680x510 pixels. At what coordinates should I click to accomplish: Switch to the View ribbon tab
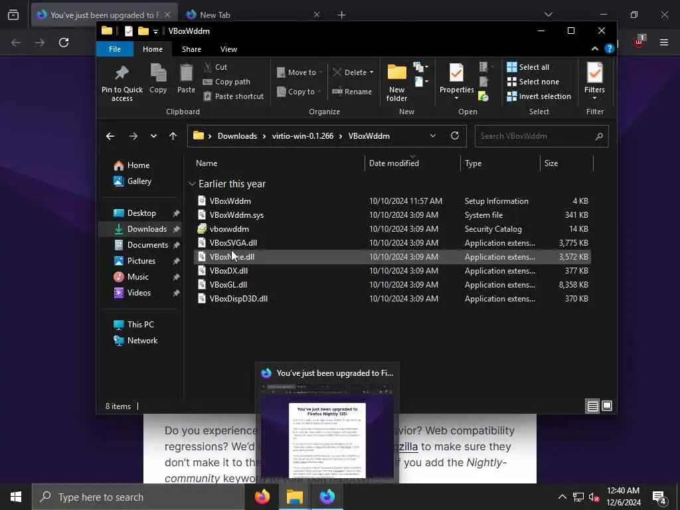228,49
